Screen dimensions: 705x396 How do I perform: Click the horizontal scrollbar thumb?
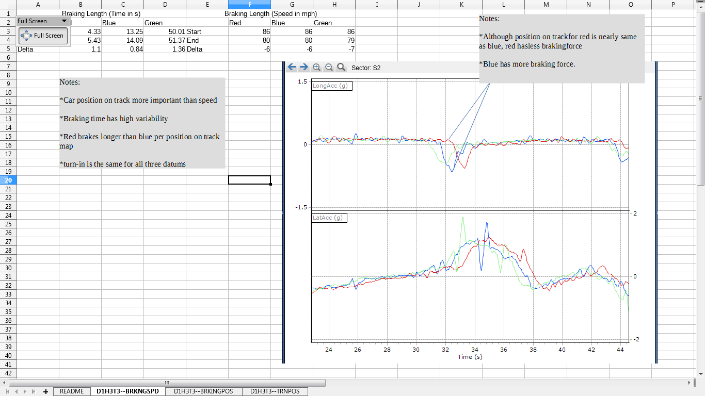(x=167, y=383)
